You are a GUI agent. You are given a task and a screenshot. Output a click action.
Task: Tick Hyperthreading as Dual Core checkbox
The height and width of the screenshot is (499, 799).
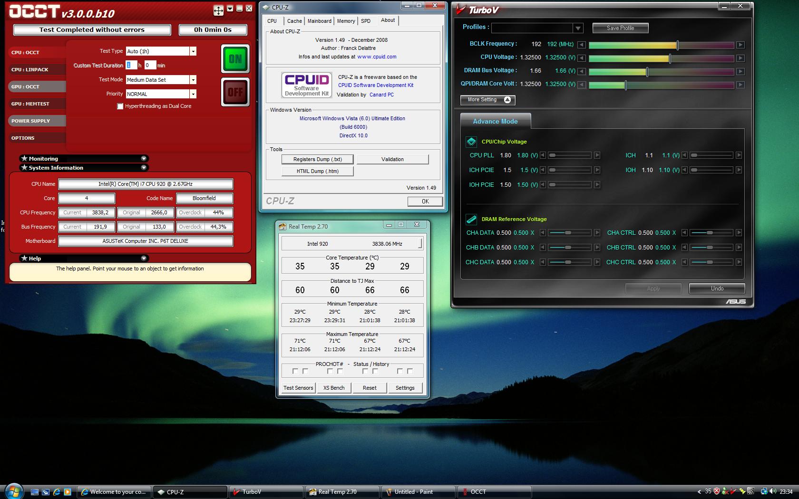point(120,106)
